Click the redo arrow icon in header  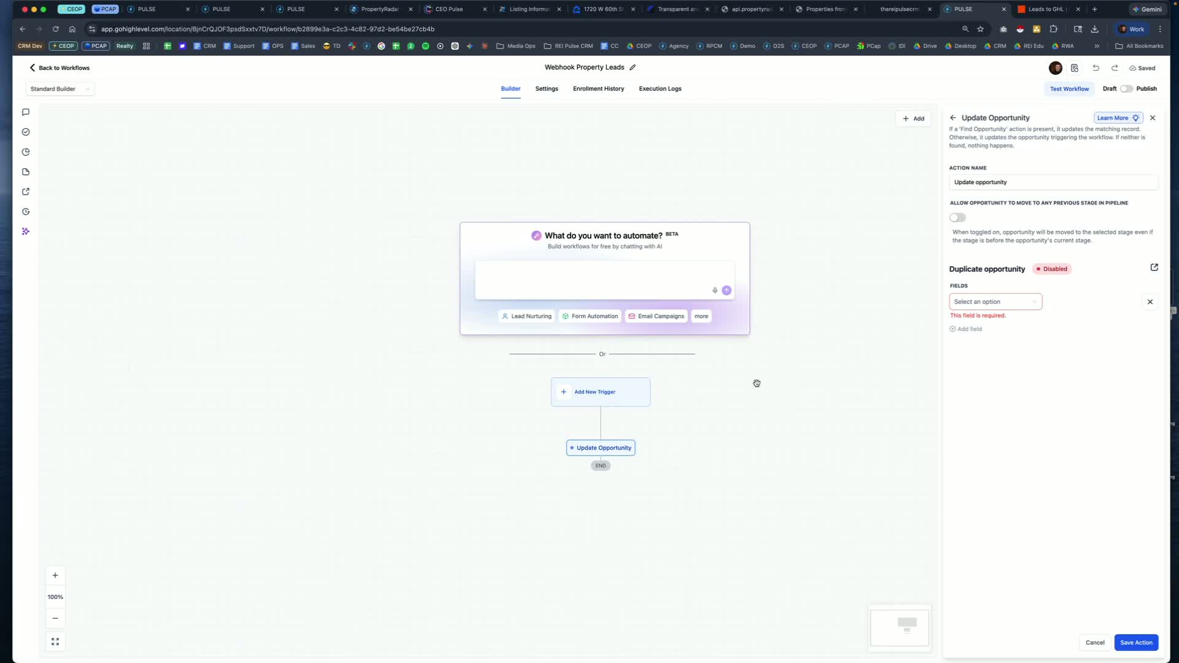(x=1115, y=68)
